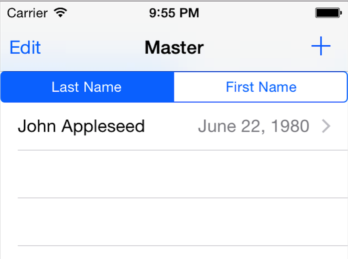Click the battery indicator icon
348x259 pixels.
pyautogui.click(x=328, y=13)
